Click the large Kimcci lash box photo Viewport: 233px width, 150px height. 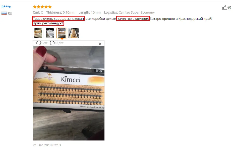pyautogui.click(x=69, y=93)
